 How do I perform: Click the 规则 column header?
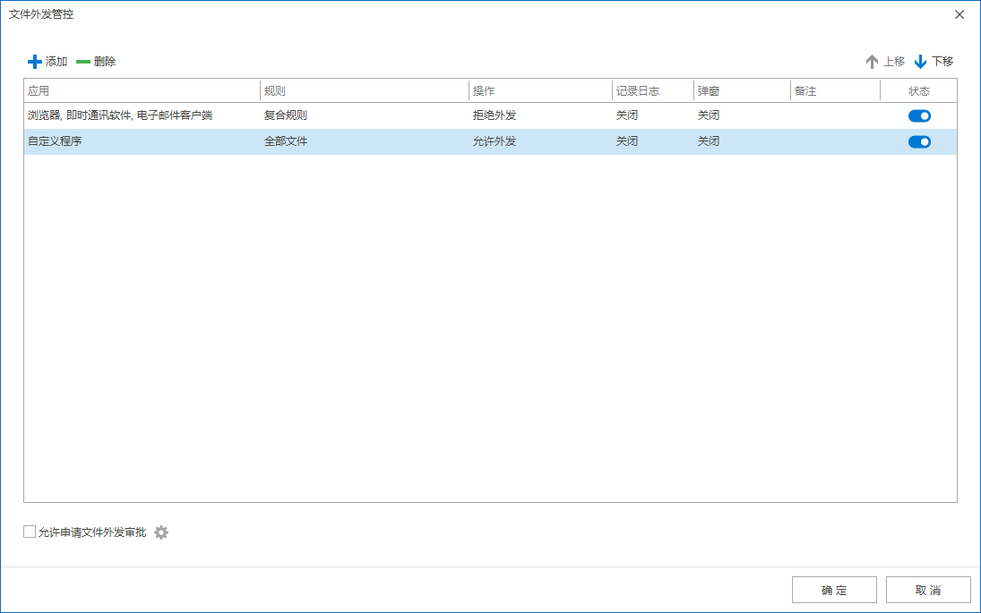pyautogui.click(x=364, y=91)
